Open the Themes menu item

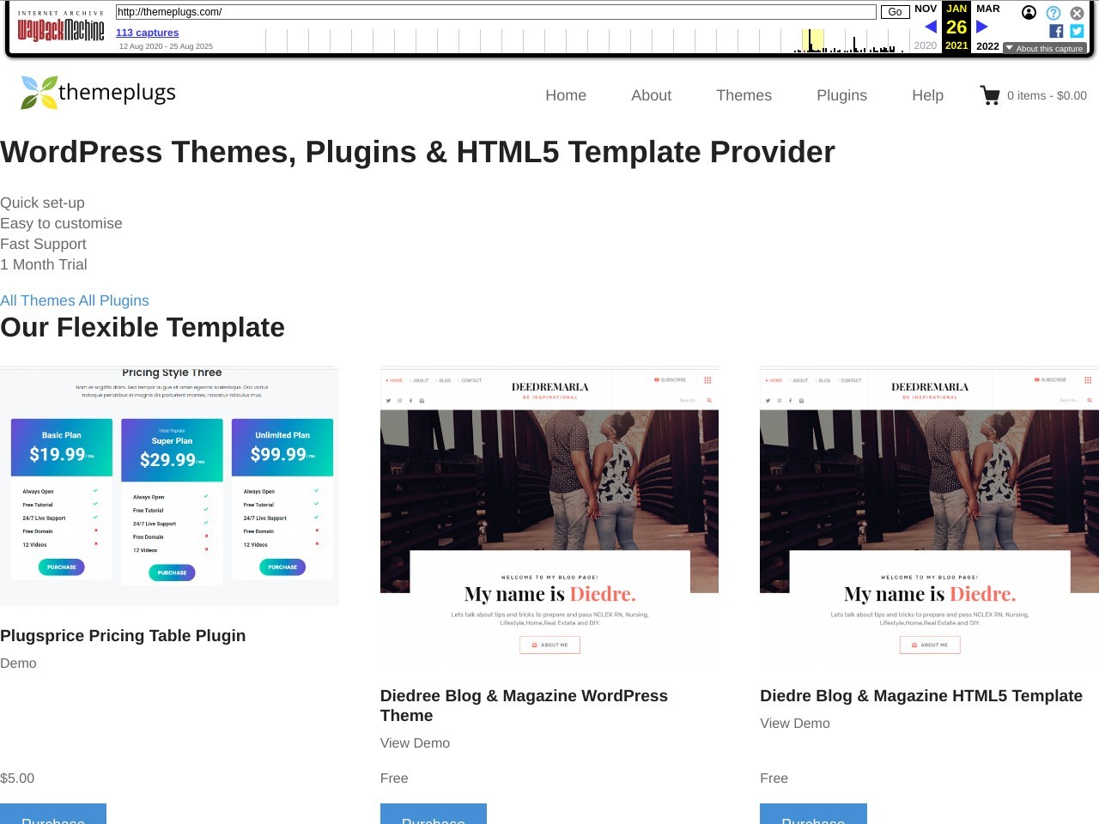tap(744, 95)
